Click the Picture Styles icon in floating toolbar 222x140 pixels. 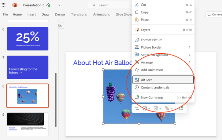point(145,108)
